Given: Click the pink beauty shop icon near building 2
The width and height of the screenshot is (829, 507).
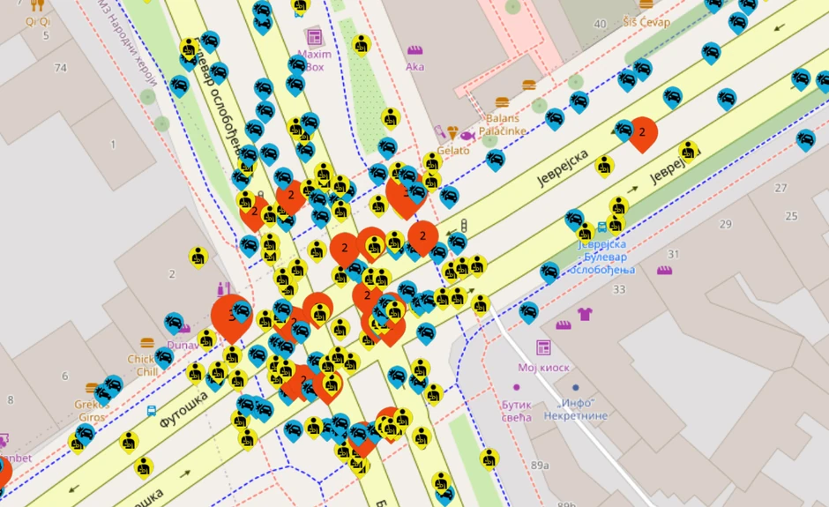Looking at the screenshot, I should 224,288.
